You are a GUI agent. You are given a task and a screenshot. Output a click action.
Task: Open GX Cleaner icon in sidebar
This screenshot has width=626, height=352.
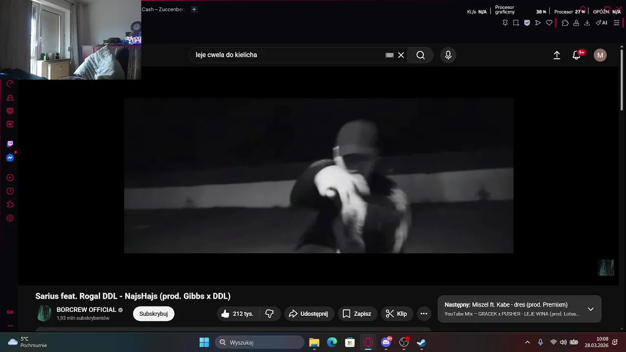(10, 98)
